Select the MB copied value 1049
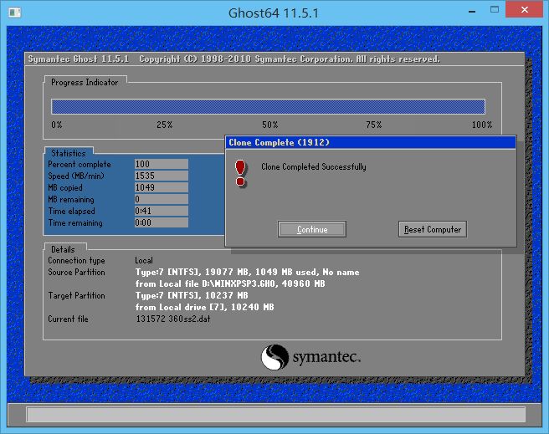 coord(161,188)
